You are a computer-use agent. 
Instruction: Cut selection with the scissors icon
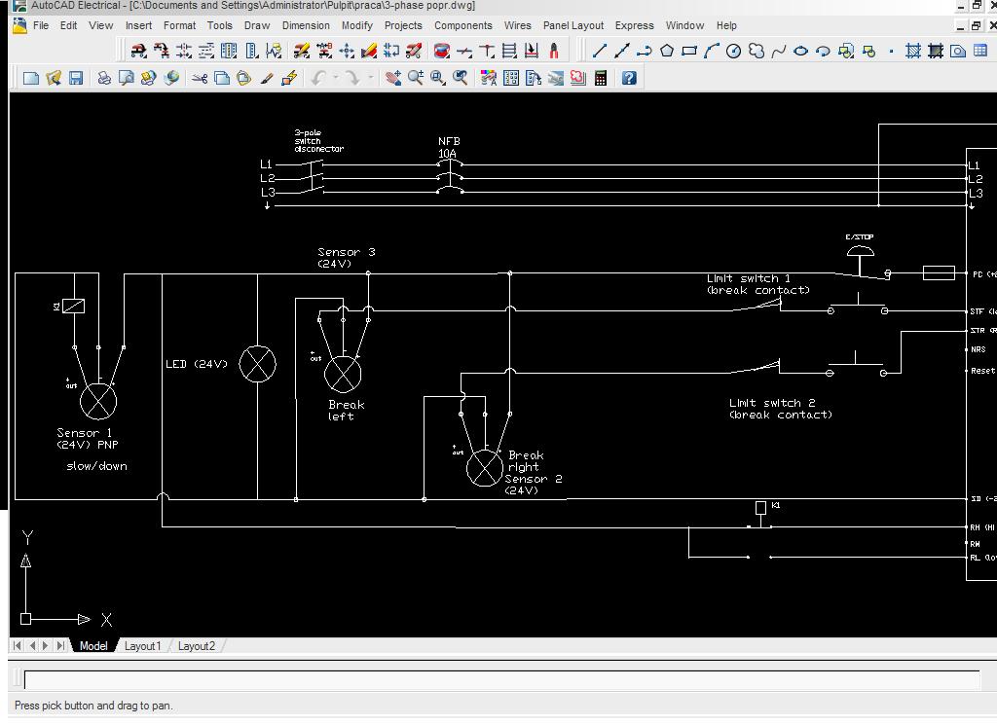[200, 78]
